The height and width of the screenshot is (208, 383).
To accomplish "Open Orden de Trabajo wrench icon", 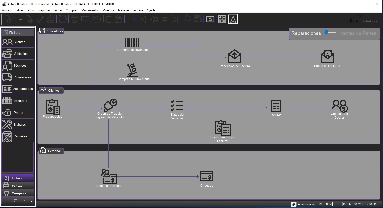I will pos(110,105).
